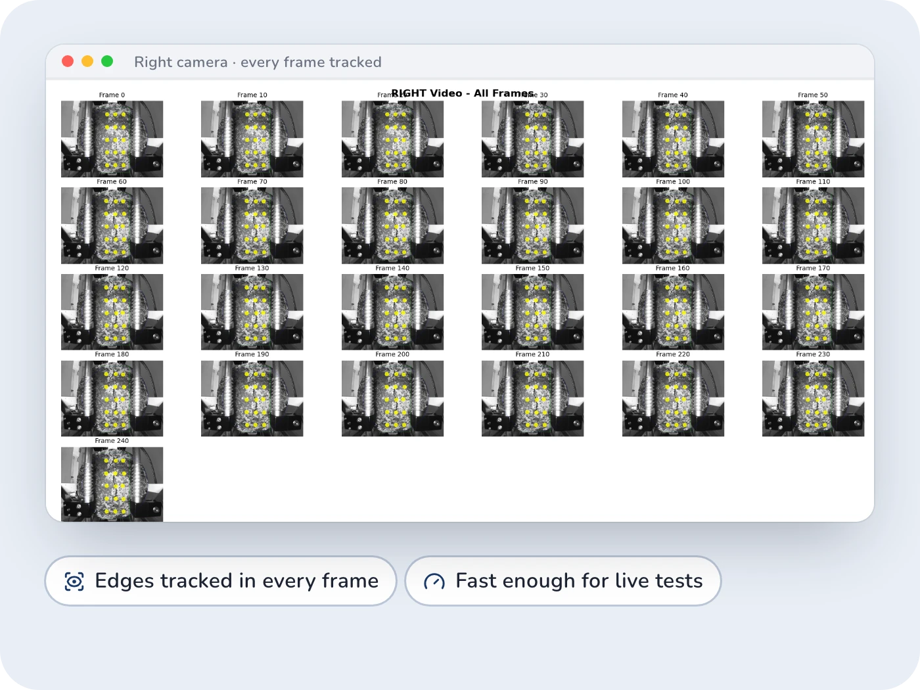Click the "Frame 240" caption label
Image resolution: width=920 pixels, height=690 pixels.
click(112, 441)
